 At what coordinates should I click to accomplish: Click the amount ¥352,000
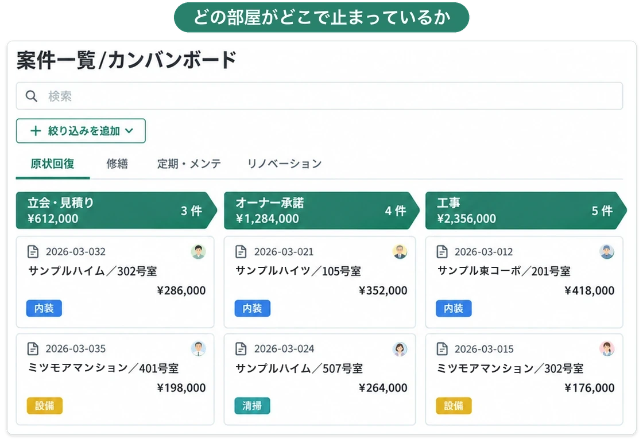[383, 290]
